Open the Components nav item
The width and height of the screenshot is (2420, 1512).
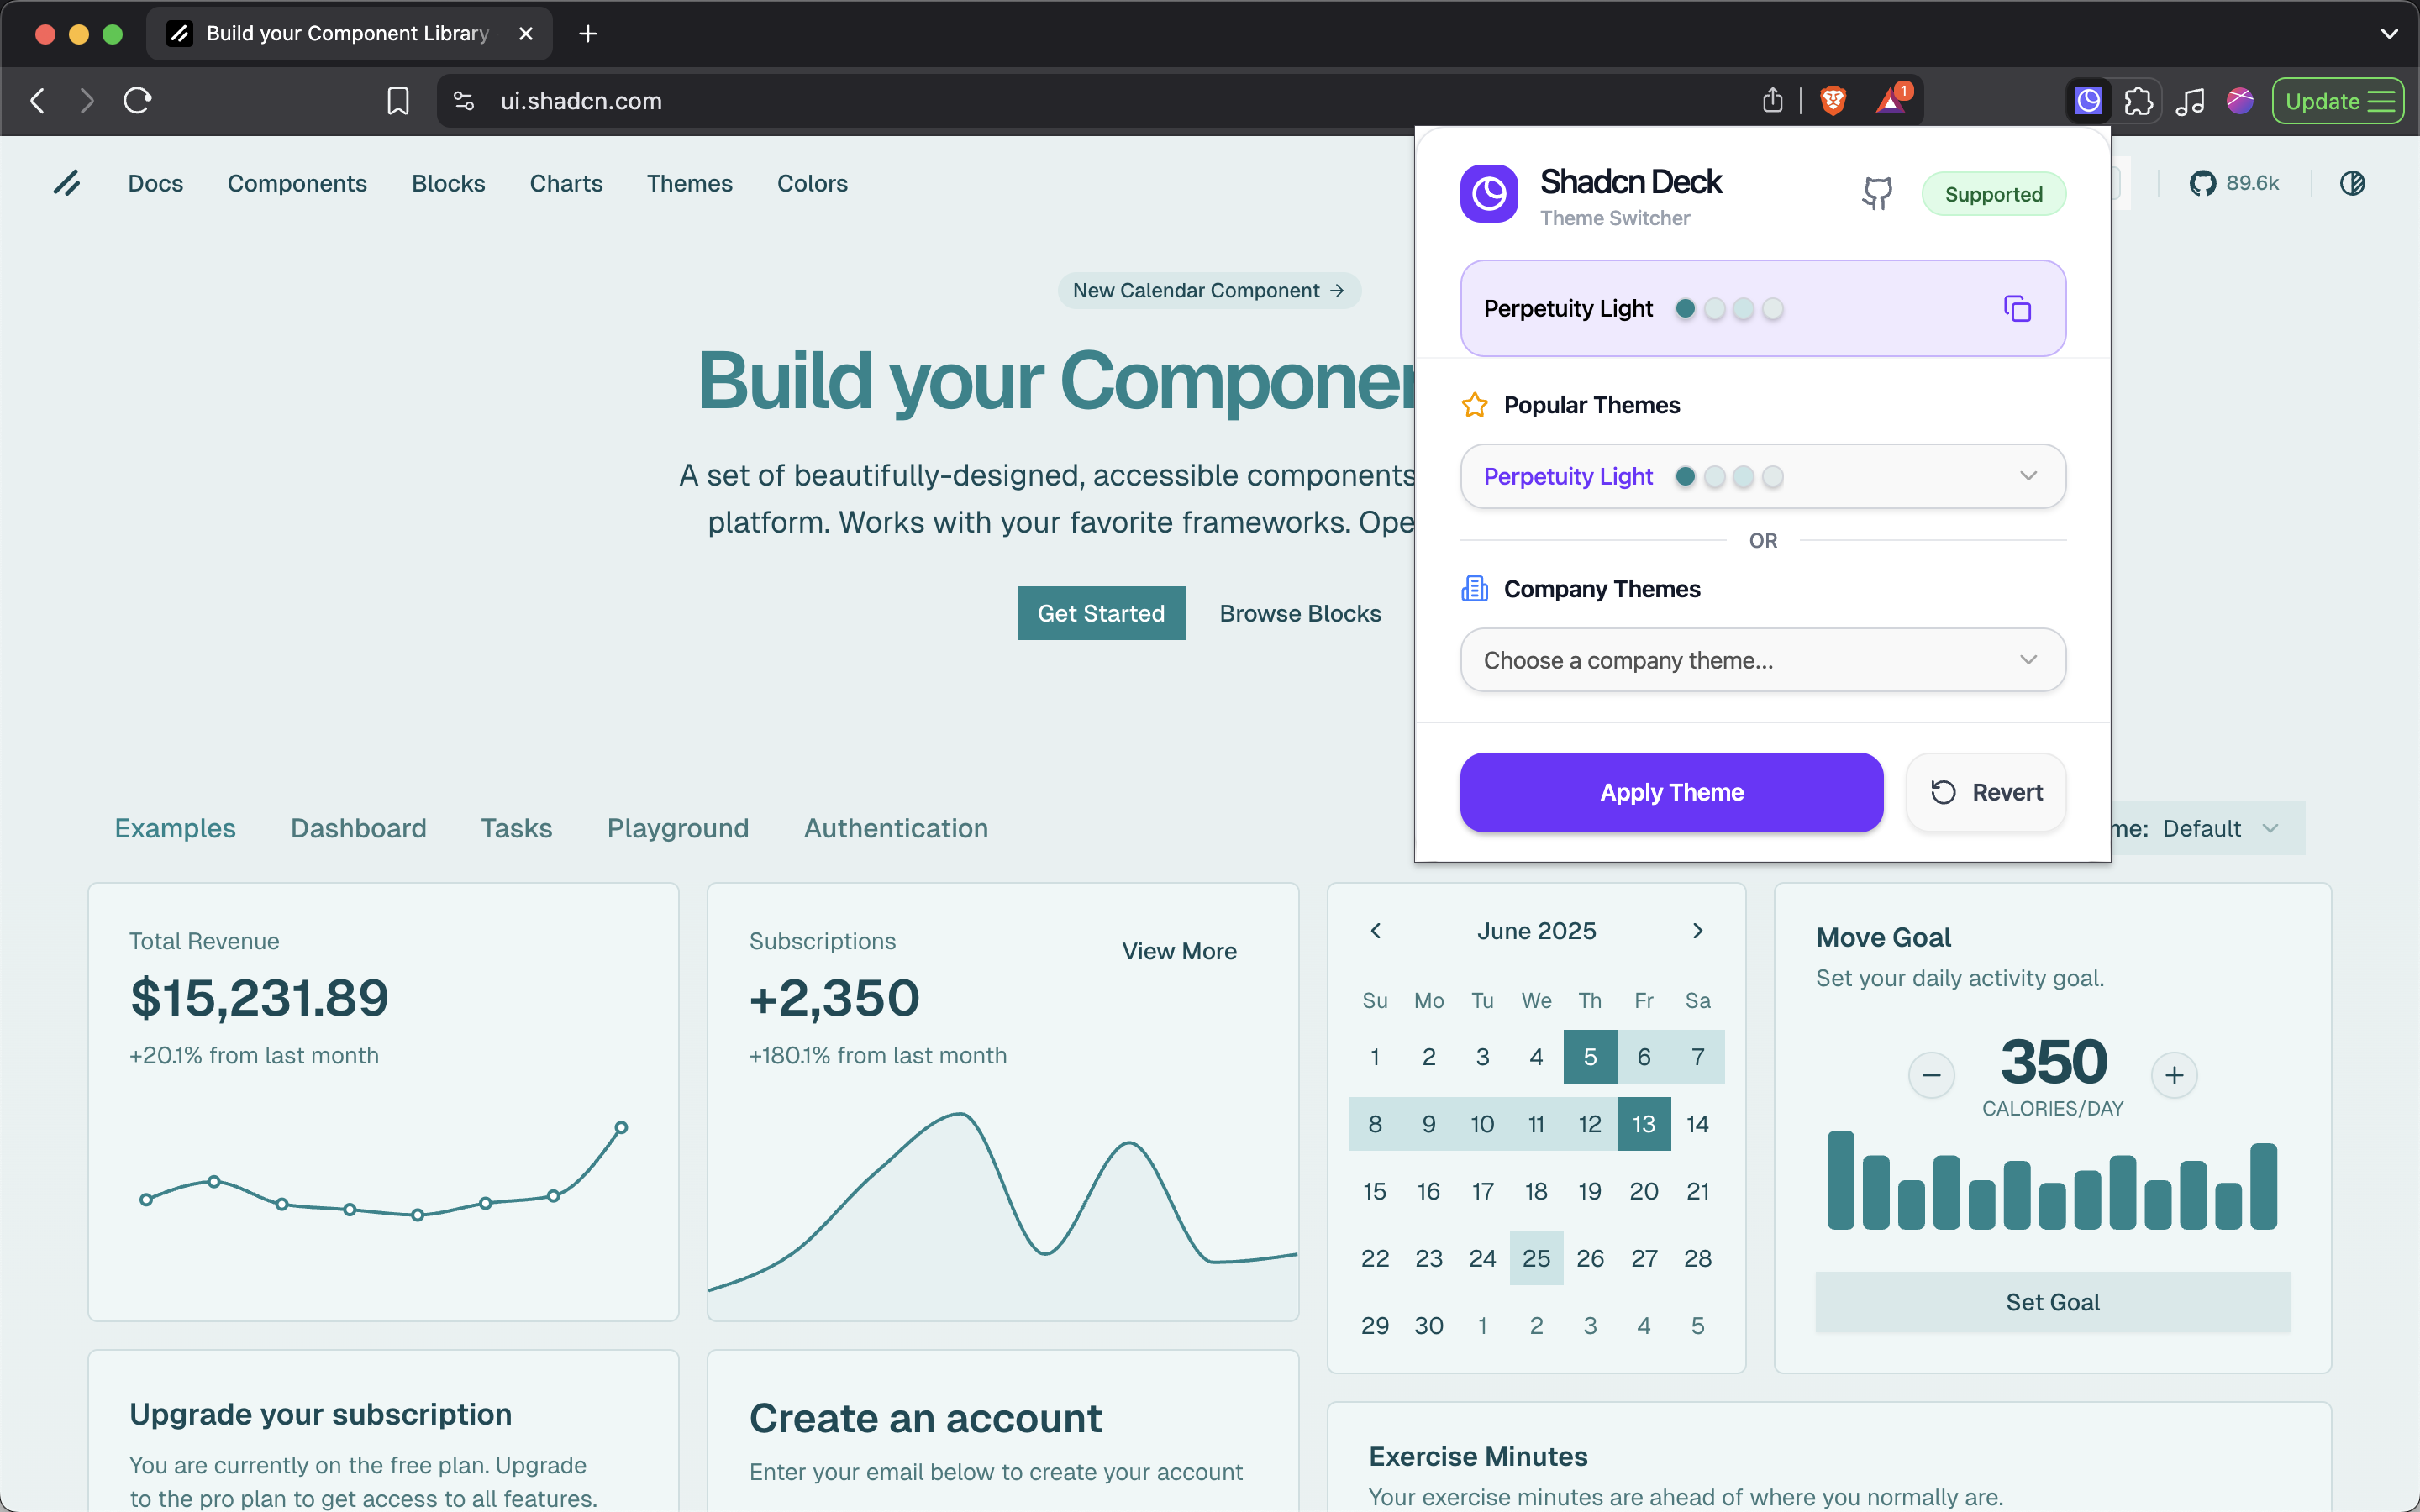pos(297,183)
